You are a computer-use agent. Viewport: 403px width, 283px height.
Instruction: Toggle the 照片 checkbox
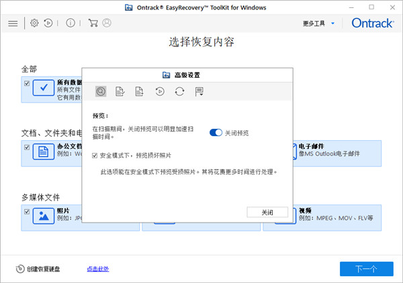coord(27,212)
